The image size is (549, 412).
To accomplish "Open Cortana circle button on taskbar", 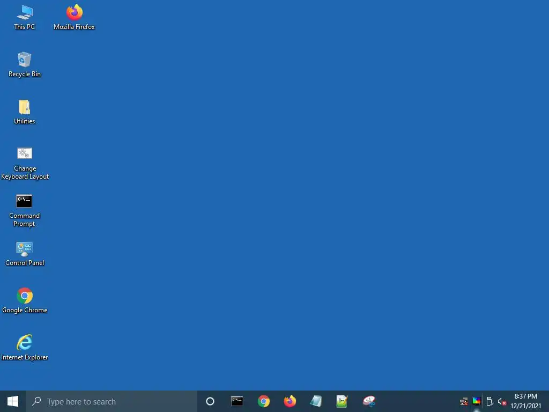I will point(210,401).
